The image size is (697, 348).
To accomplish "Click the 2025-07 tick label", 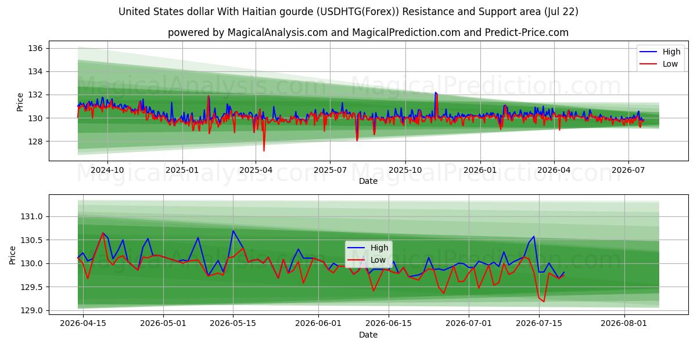I will [x=330, y=170].
